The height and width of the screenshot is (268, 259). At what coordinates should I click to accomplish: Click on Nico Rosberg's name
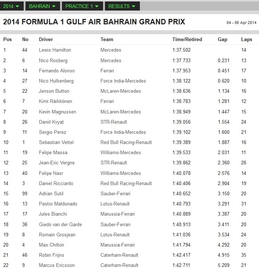click(53, 60)
